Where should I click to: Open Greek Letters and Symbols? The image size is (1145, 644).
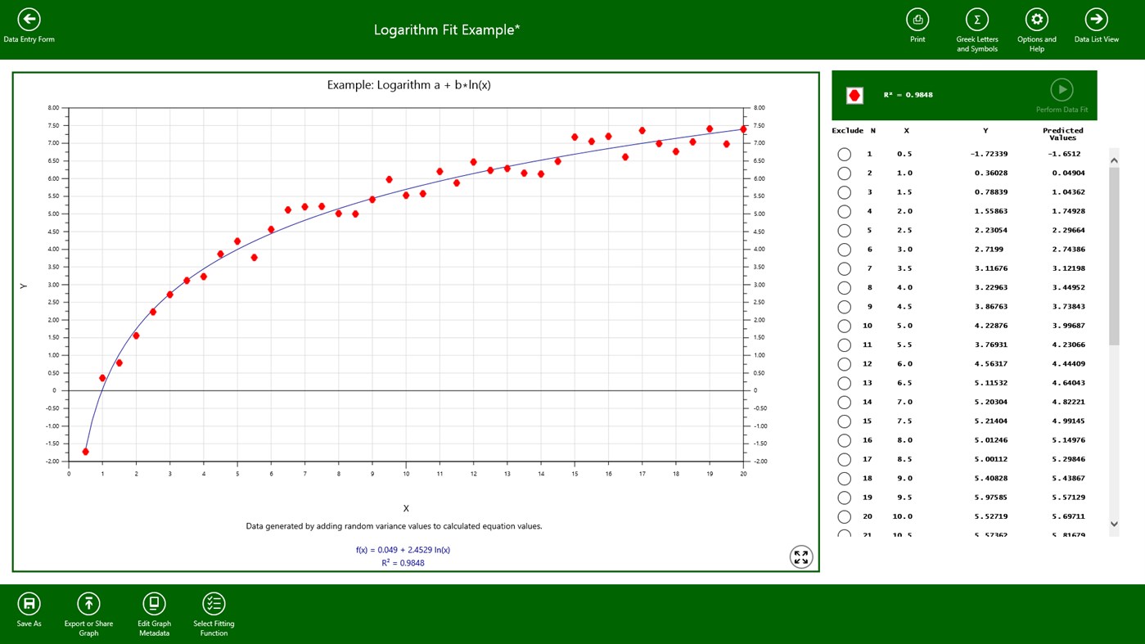(976, 20)
